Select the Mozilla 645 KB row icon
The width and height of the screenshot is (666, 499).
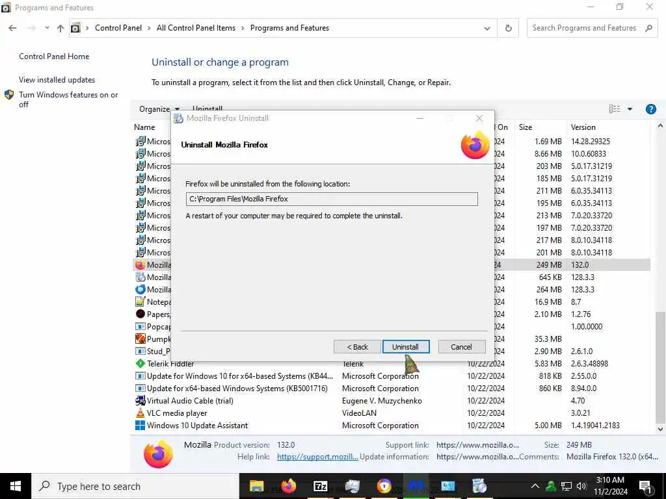pos(140,277)
